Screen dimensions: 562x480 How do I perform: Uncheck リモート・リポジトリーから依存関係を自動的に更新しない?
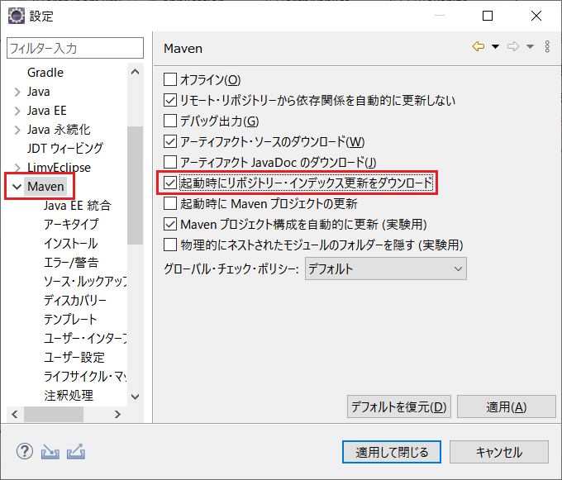pos(170,100)
